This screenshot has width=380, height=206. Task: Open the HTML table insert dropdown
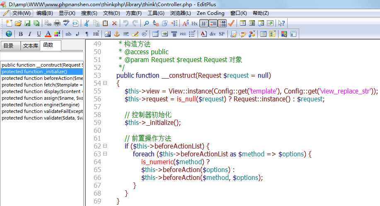[x=155, y=34]
